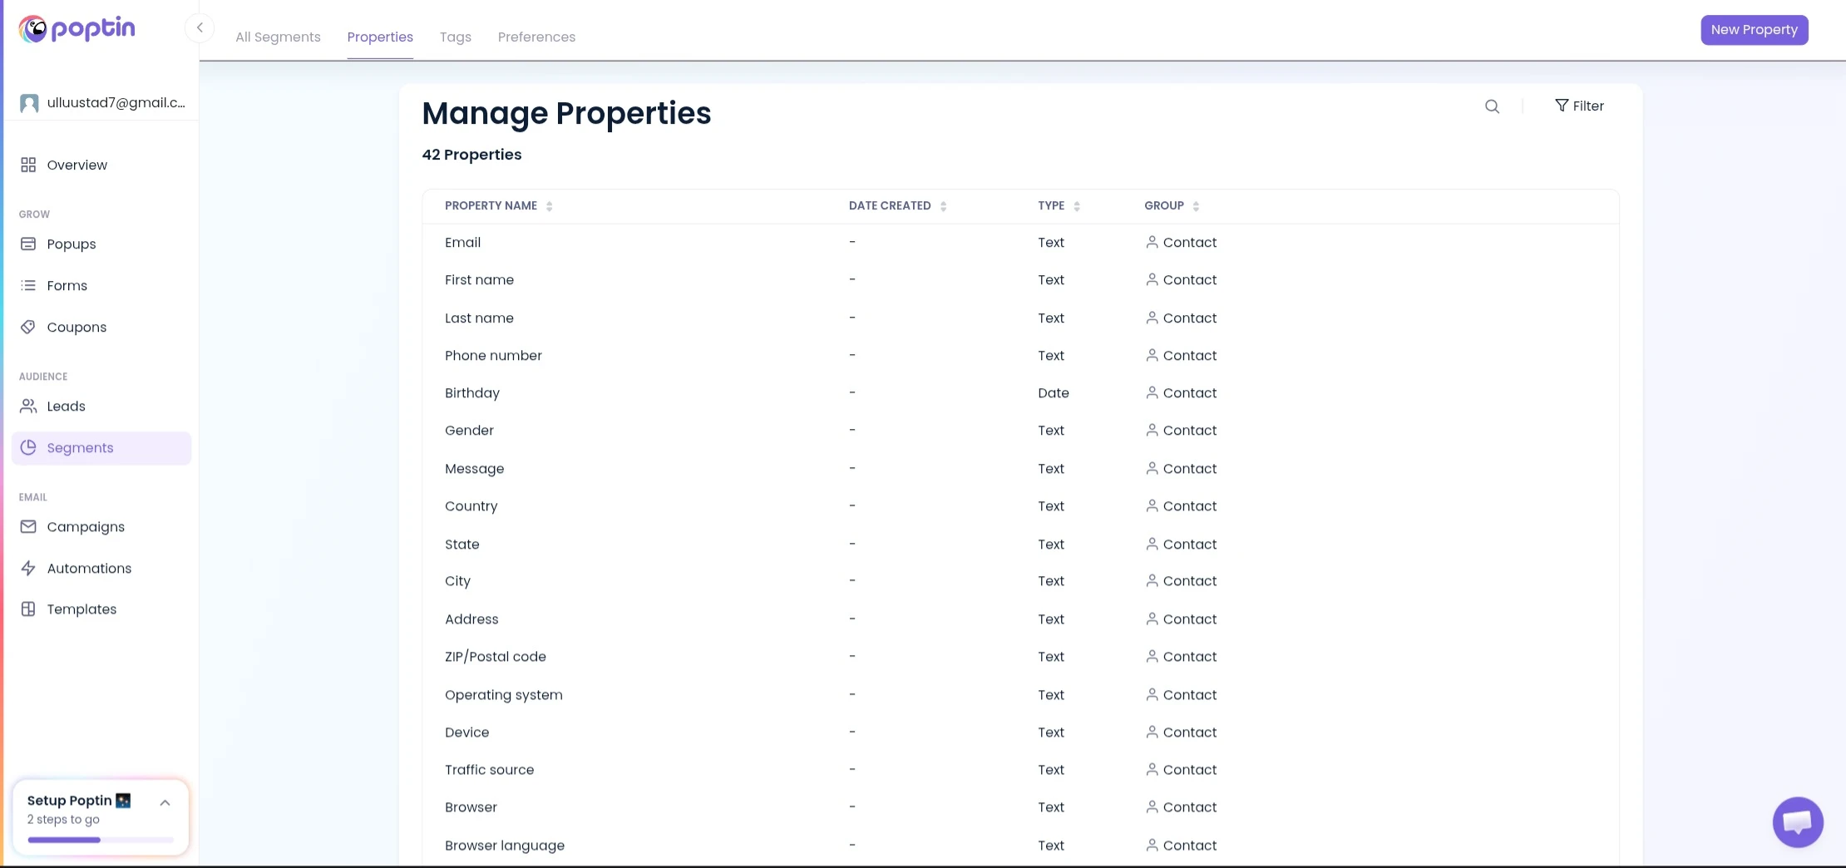Click the Leads people icon

click(x=28, y=406)
